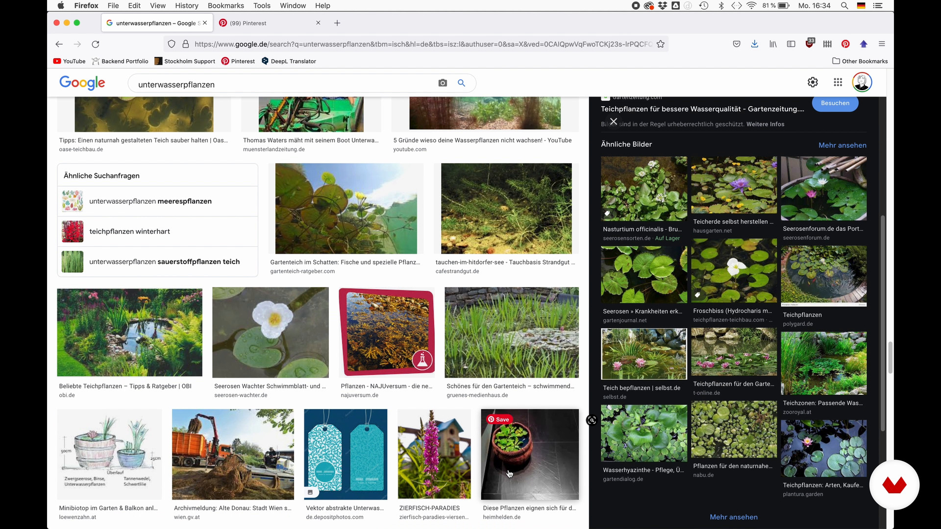The width and height of the screenshot is (941, 529).
Task: Open Firefox library icon
Action: 773,44
